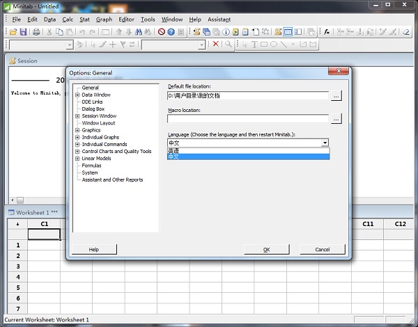Expand the Linear Models tree node
Screen dimensions: 418x327
point(77,159)
